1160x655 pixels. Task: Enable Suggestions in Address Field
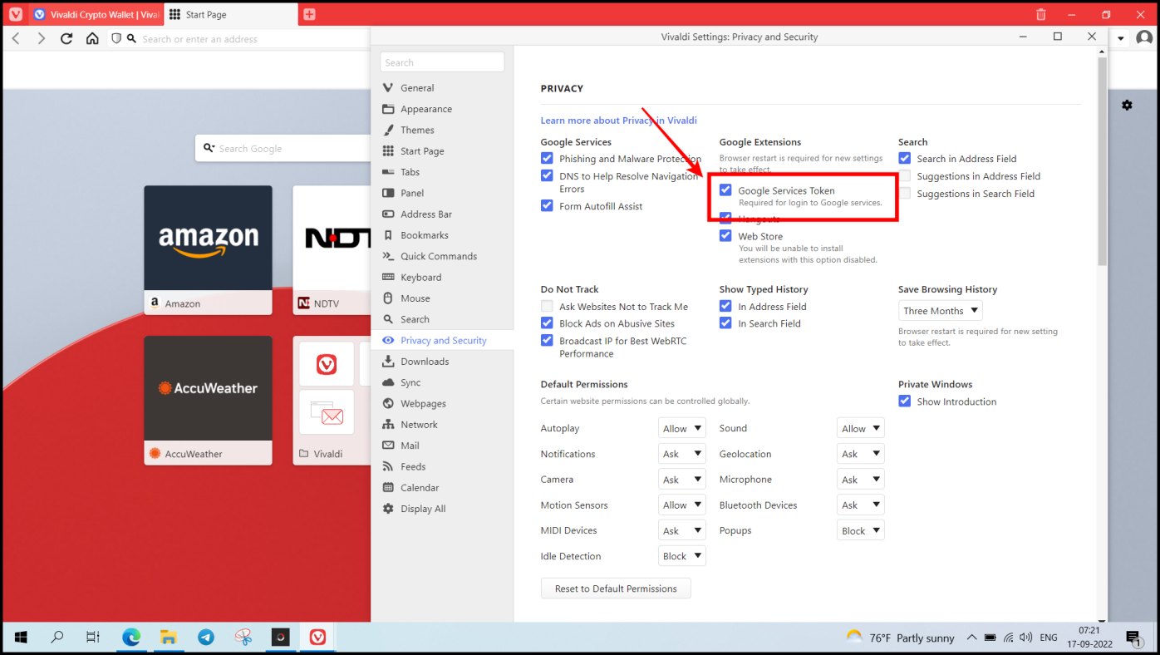[904, 175]
